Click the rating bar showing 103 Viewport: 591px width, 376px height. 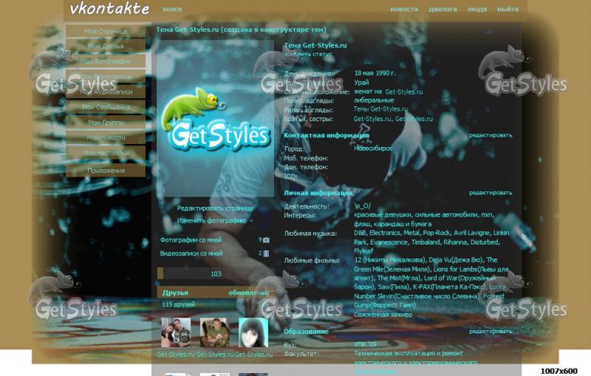pos(215,273)
